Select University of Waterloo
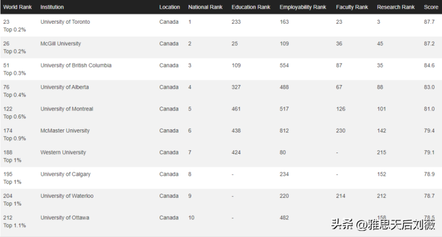The image size is (442, 237). (67, 196)
